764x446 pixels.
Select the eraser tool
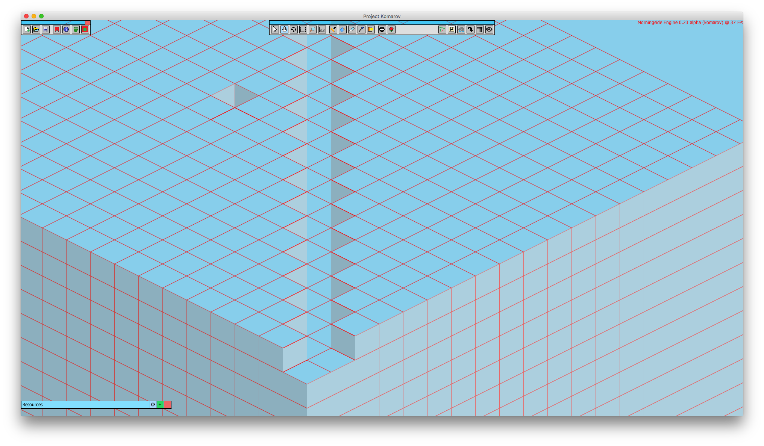point(352,30)
